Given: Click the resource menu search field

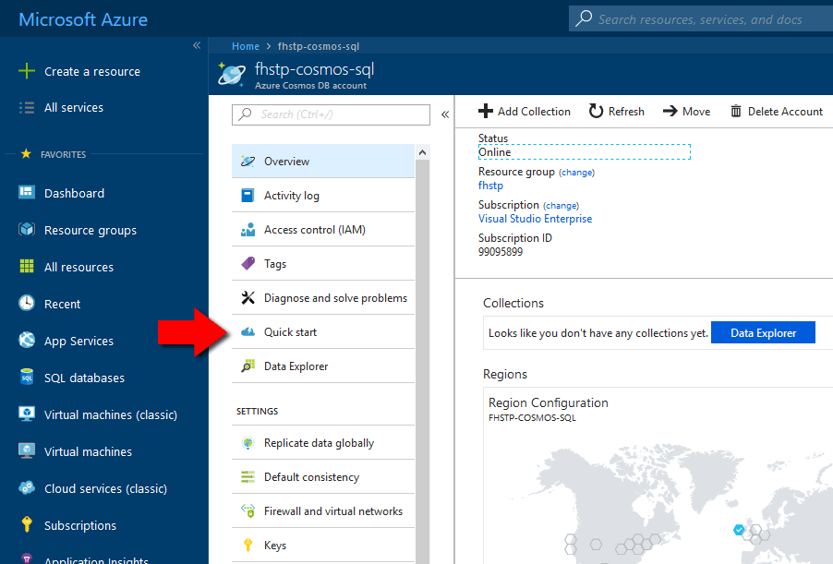Looking at the screenshot, I should click(331, 114).
